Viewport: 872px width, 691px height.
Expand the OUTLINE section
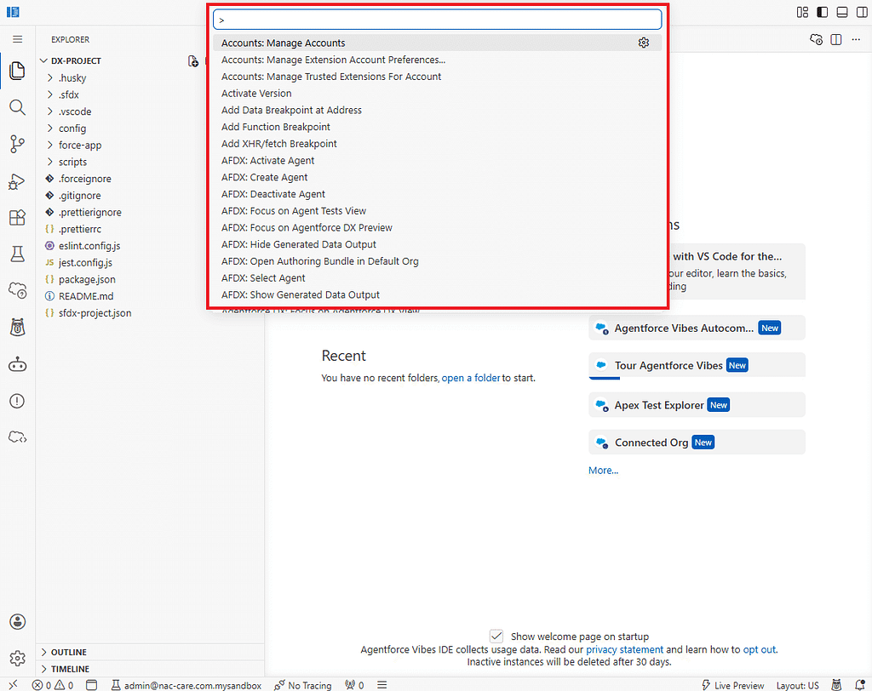tap(150, 652)
